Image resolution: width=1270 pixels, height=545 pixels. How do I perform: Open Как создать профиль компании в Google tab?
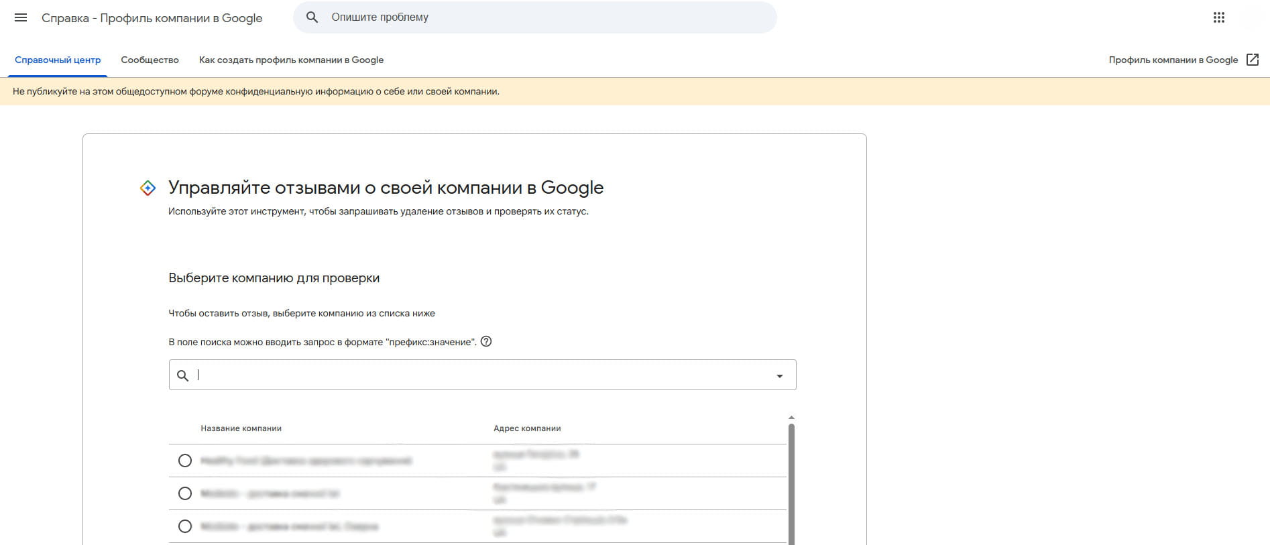291,60
